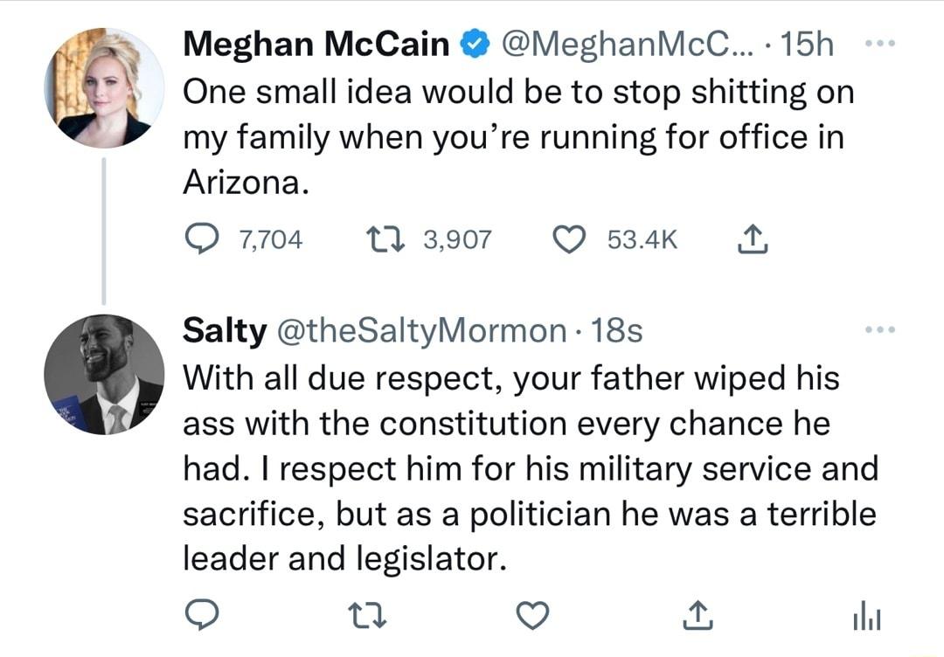View analytics icon on Salty's tweet
This screenshot has width=944, height=657.
click(865, 615)
